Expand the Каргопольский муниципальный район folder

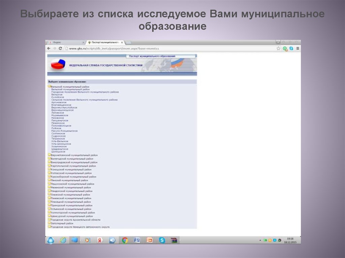click(x=50, y=166)
